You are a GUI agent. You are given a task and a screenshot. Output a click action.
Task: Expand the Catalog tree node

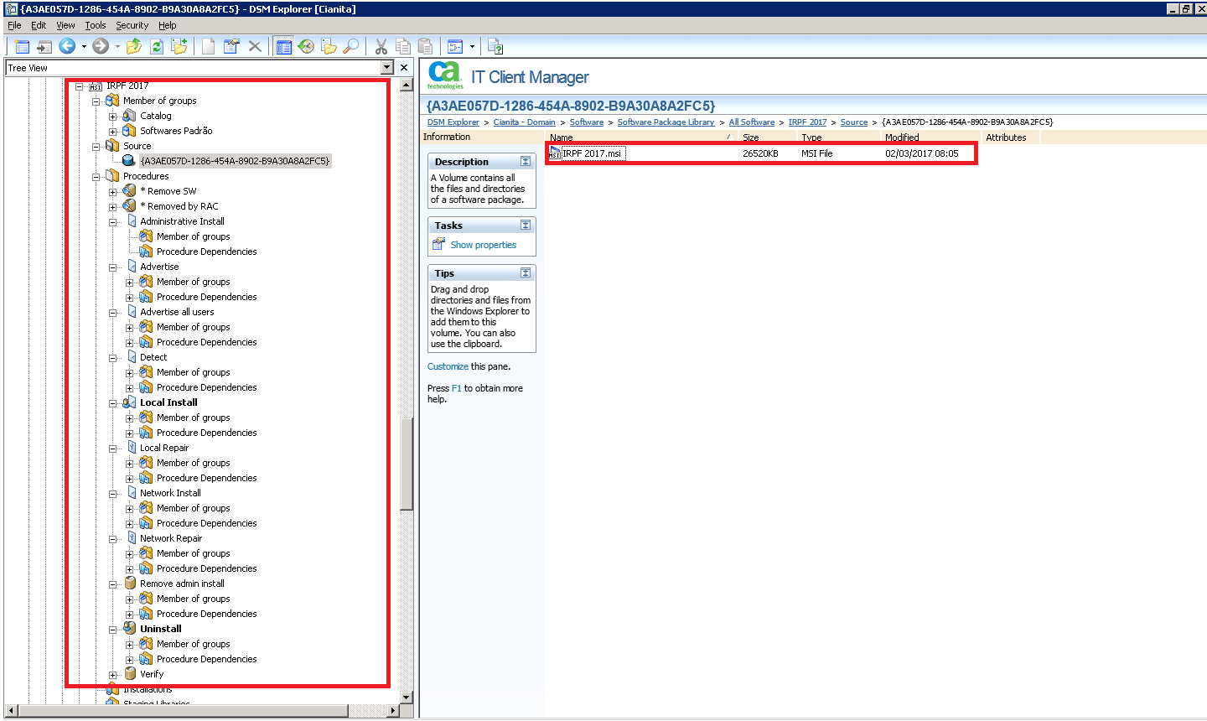click(113, 116)
